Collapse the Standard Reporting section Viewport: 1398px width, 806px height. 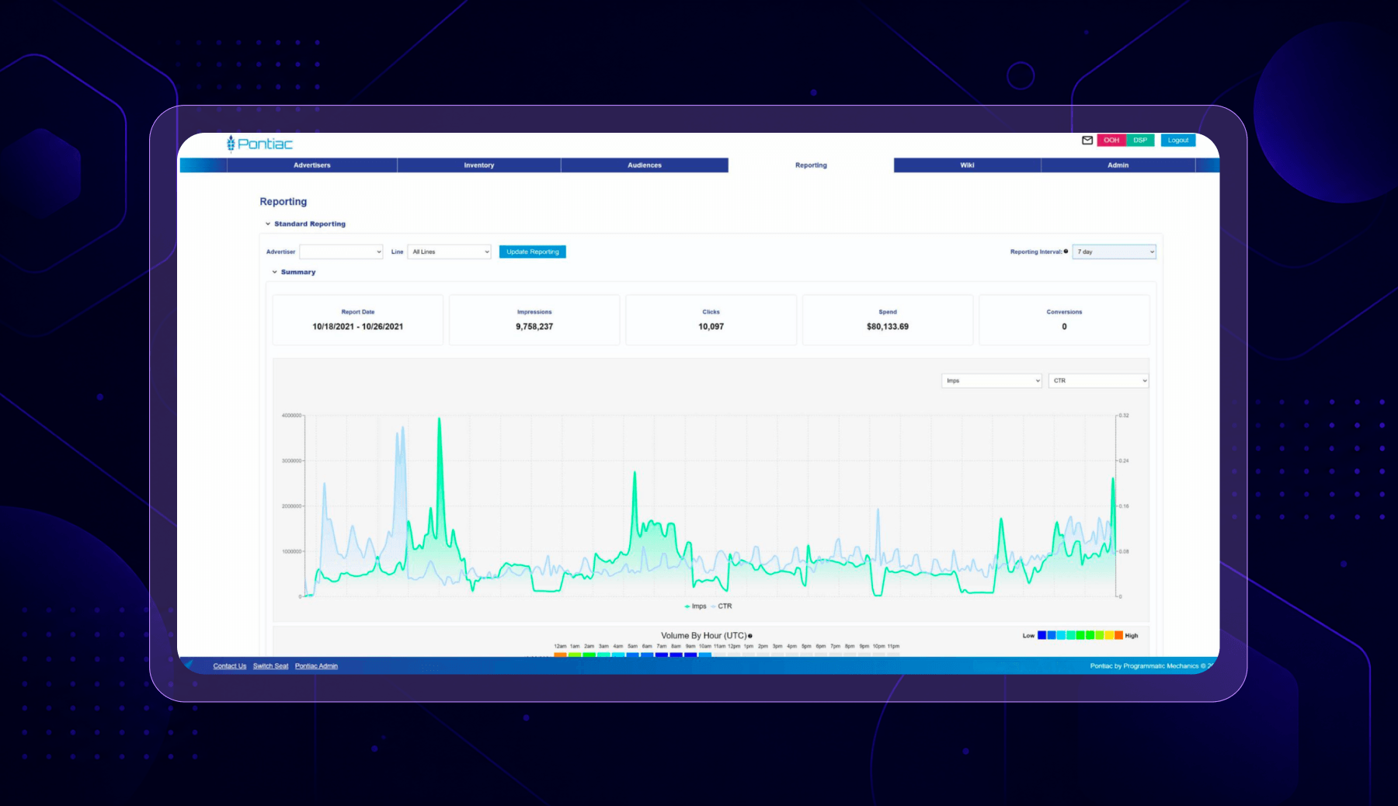[x=268, y=224]
